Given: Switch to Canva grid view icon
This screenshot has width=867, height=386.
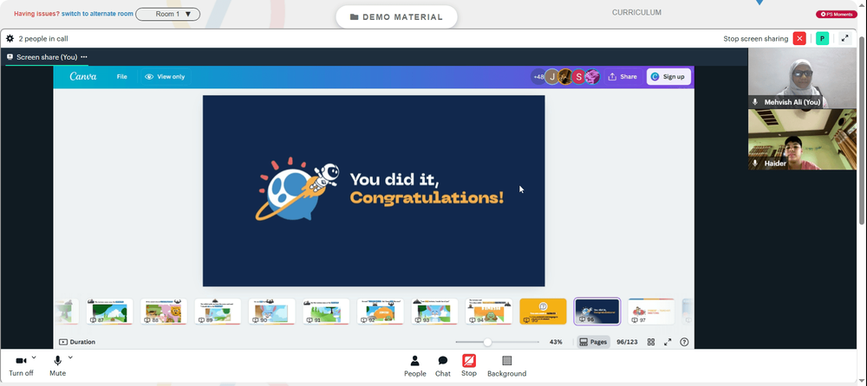Looking at the screenshot, I should pos(651,342).
